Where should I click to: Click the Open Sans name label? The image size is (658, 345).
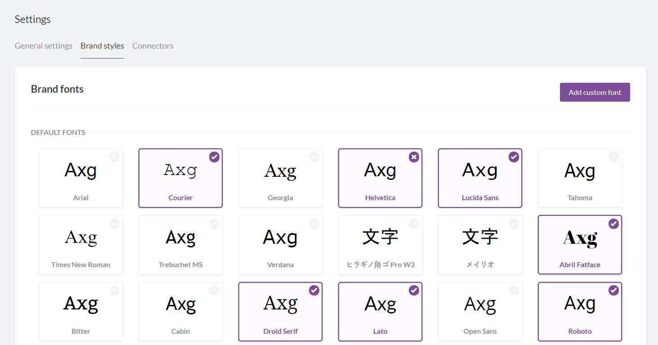(x=480, y=331)
